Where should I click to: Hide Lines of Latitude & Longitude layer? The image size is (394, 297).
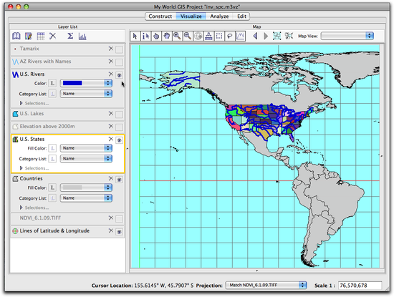click(119, 231)
